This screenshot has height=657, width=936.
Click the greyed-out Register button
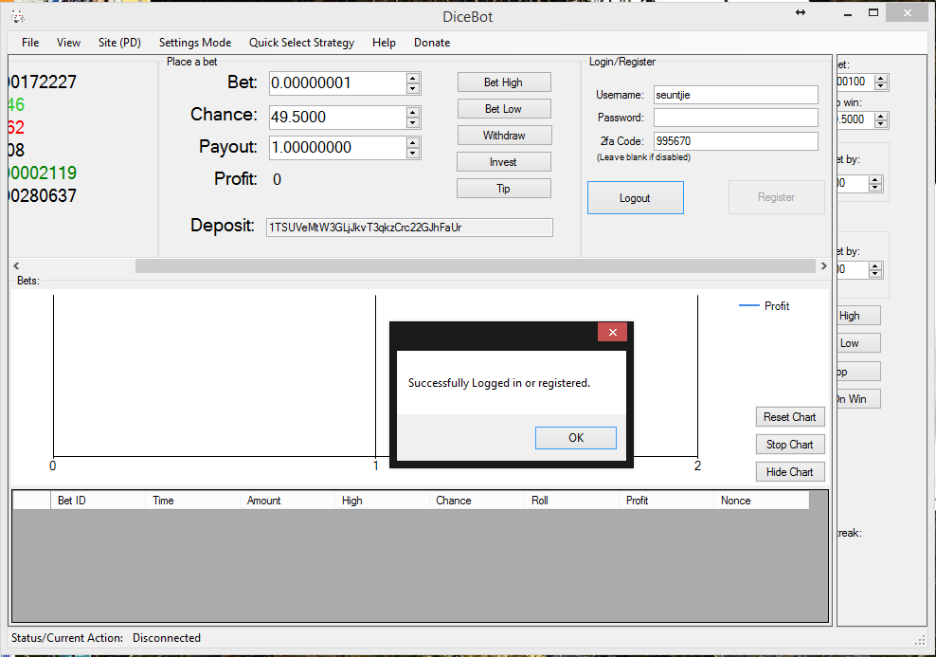[x=776, y=197]
